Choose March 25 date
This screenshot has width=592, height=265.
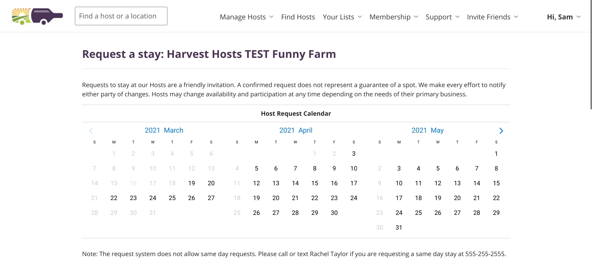pos(172,198)
